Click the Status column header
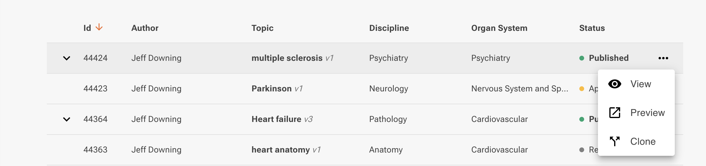Image resolution: width=706 pixels, height=166 pixels. [592, 28]
